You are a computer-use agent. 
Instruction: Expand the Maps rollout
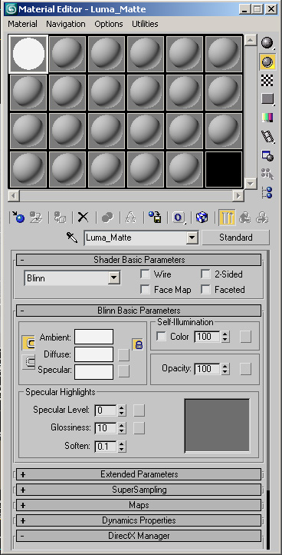click(139, 505)
